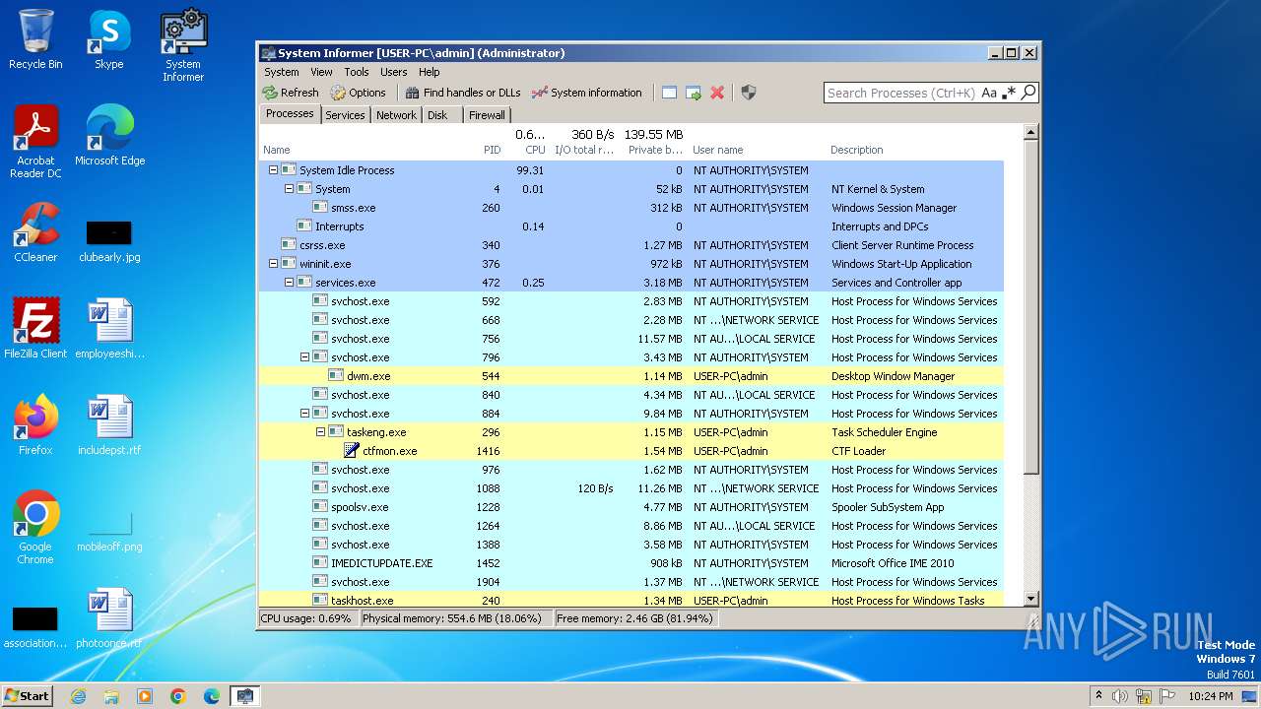Click scrollbar down arrow in process list
Viewport: 1261px width, 709px height.
pyautogui.click(x=1030, y=599)
